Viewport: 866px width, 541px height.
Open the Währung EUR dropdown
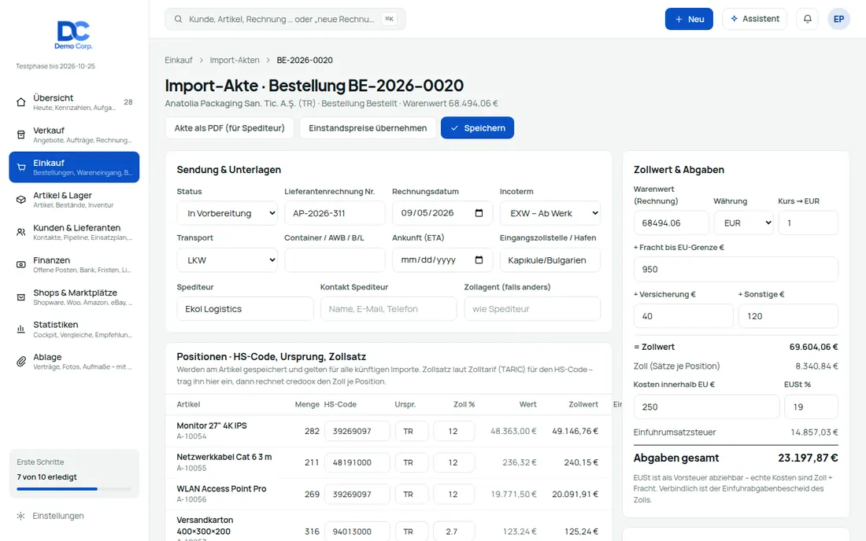pyautogui.click(x=744, y=223)
